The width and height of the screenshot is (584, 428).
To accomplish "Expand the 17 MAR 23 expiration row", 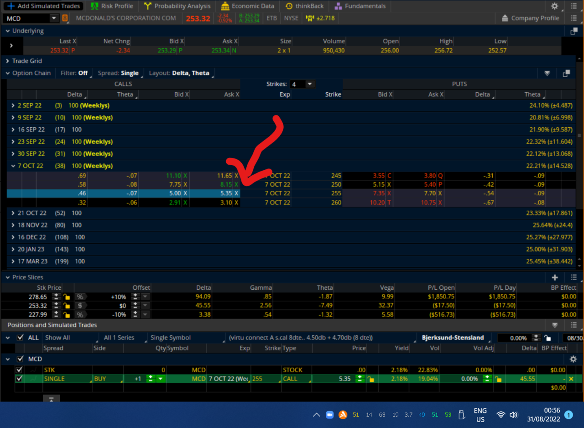I will tap(13, 261).
